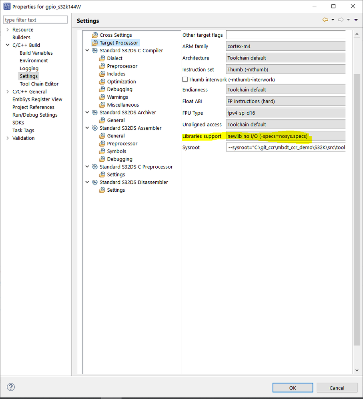Click the C Preprocessor Settings icon
The image size is (363, 399).
tap(102, 175)
